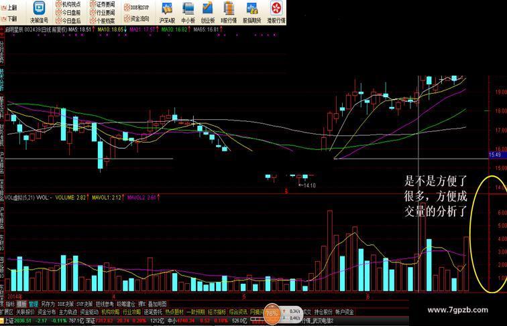Open the 港股行情 icon
The height and width of the screenshot is (326, 507).
(276, 9)
